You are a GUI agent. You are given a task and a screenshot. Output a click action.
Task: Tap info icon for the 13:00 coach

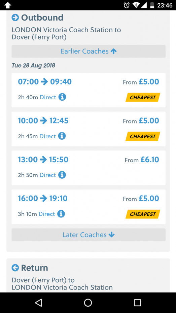[x=62, y=175]
